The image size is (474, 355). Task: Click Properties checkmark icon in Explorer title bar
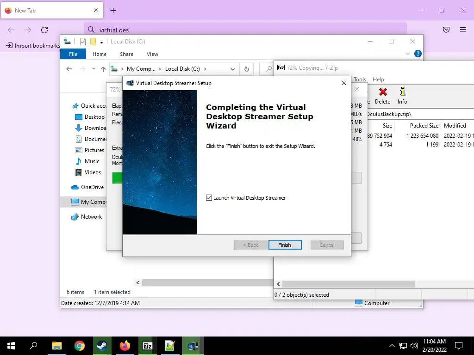(83, 42)
